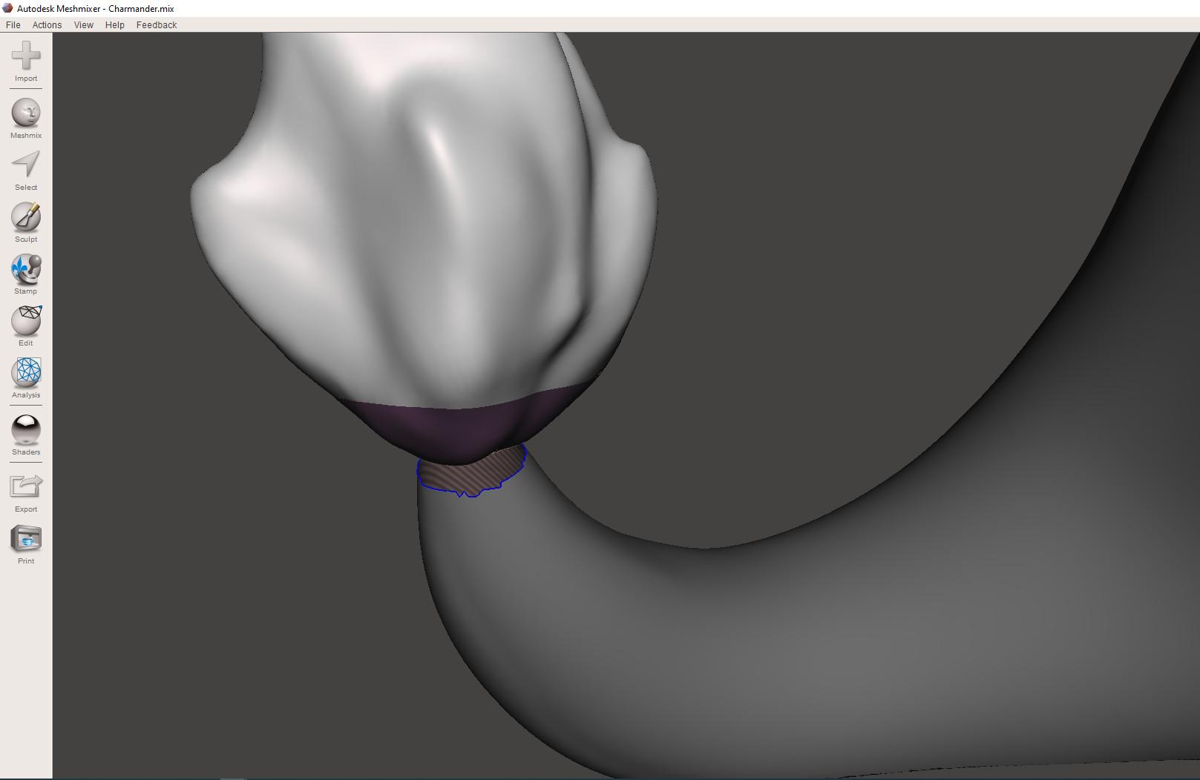
Task: Open the Edit tools menu
Action: point(26,326)
